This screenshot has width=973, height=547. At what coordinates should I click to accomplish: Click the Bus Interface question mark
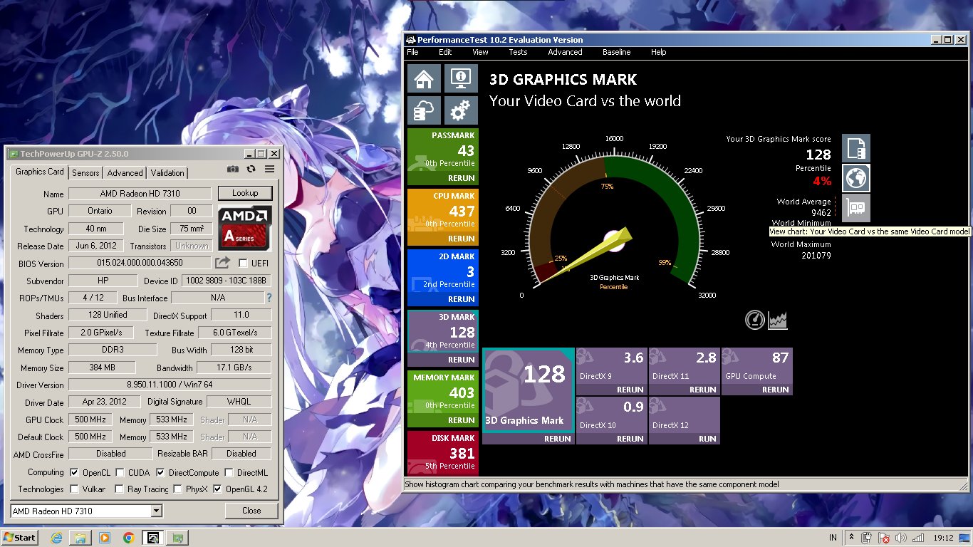(x=269, y=298)
